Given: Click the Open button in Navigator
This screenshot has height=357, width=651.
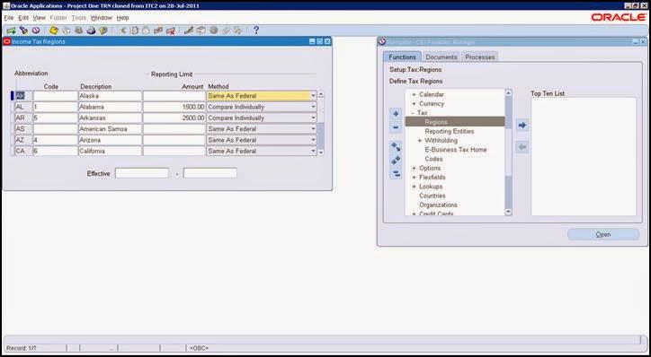Looking at the screenshot, I should tap(603, 234).
